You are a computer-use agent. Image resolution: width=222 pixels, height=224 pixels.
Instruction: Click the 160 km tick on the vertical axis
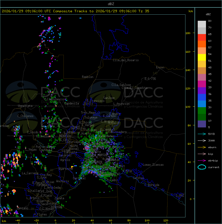[188, 52]
